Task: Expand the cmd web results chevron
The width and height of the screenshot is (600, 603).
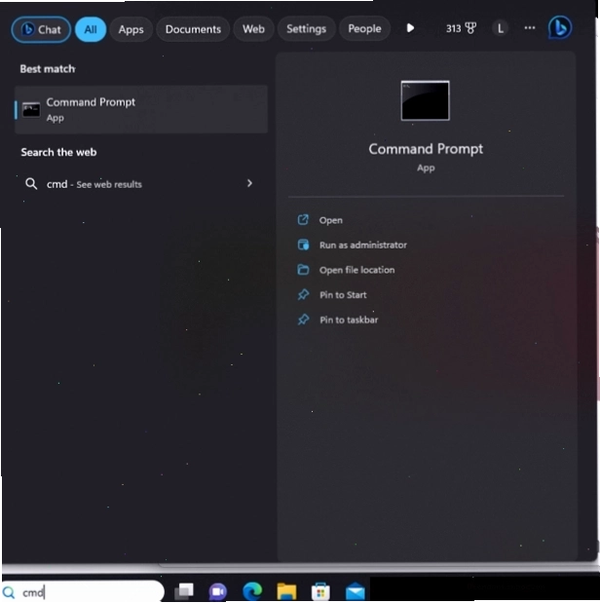Action: click(249, 183)
